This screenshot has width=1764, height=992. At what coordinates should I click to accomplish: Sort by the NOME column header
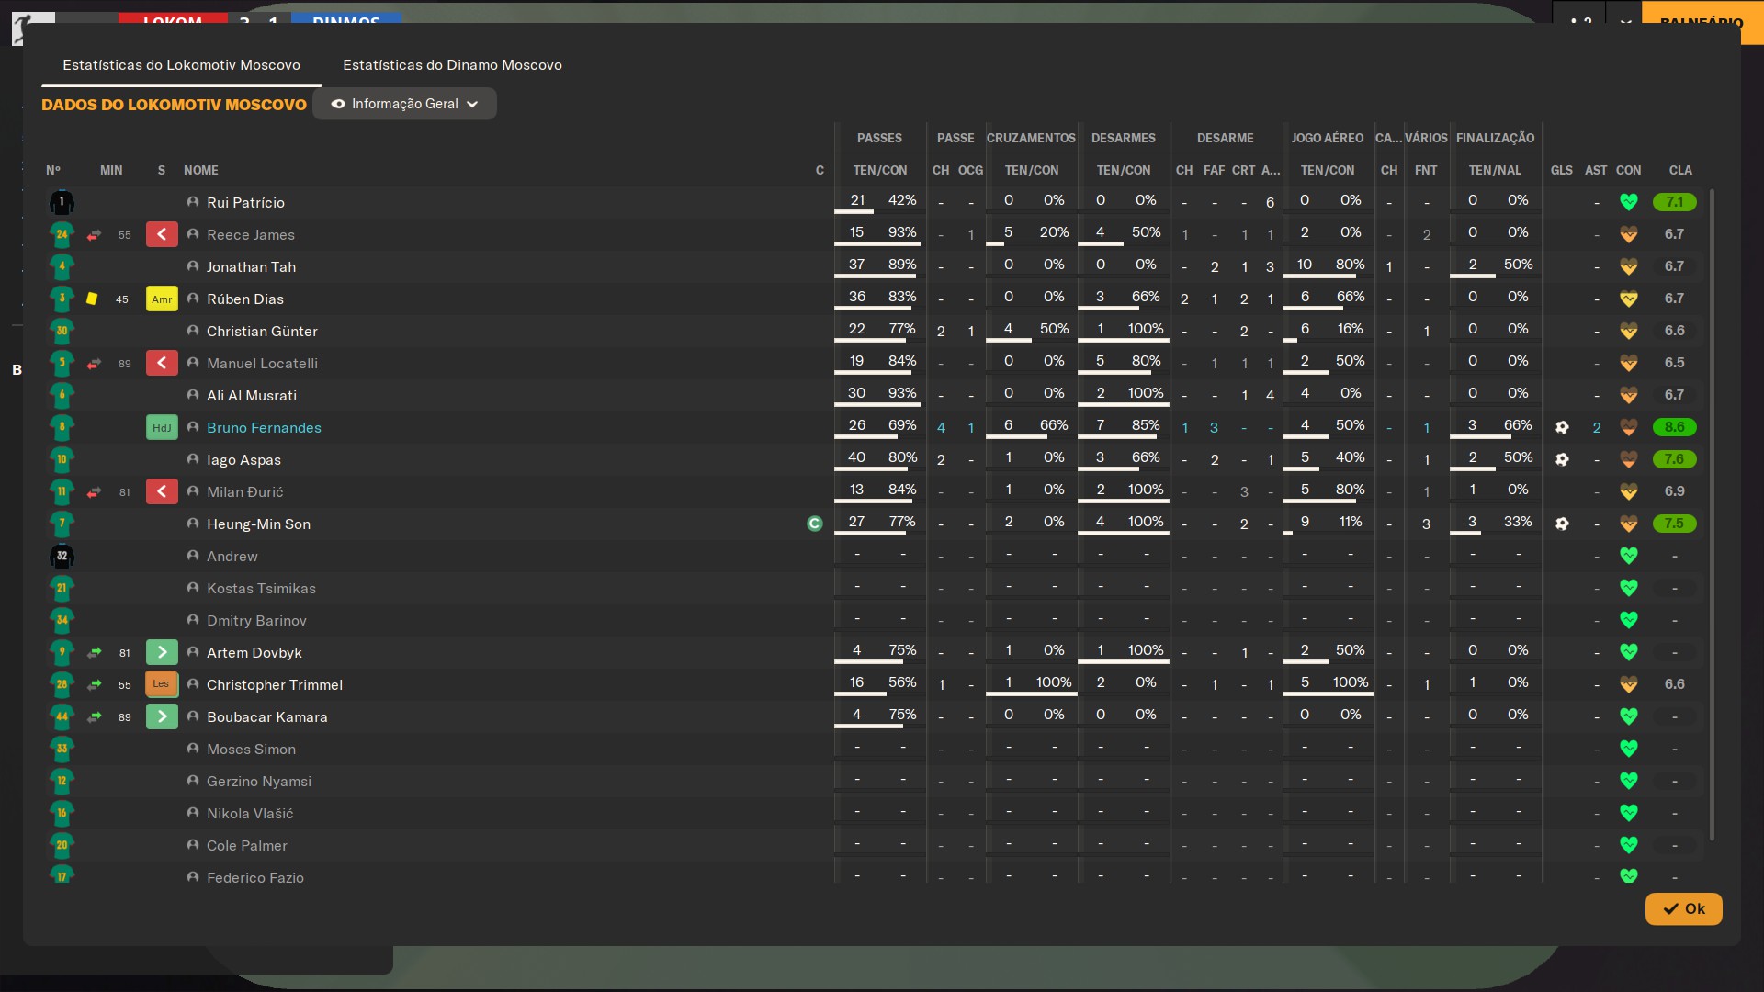tap(201, 170)
